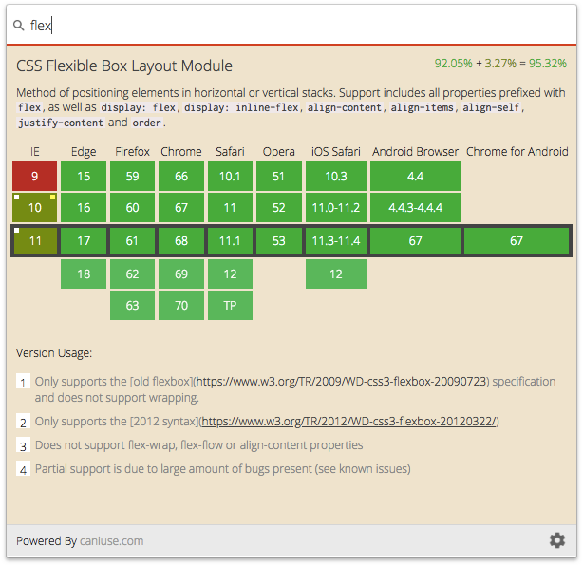Click Chrome version 66 cell

tap(181, 176)
